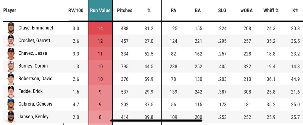
Task: Open the Burnes, Corbin player link
Action: tap(33, 66)
